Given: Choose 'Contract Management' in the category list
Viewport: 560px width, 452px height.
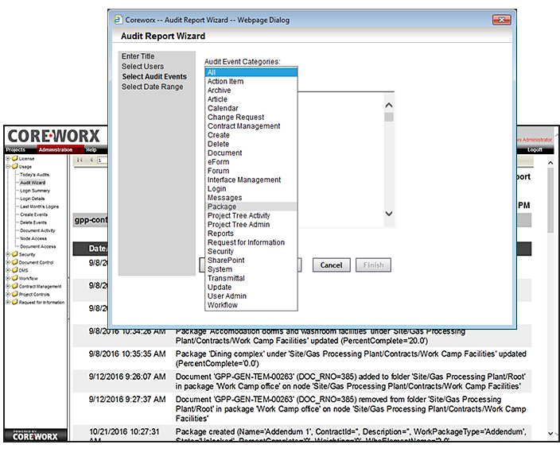Looking at the screenshot, I should click(x=251, y=126).
